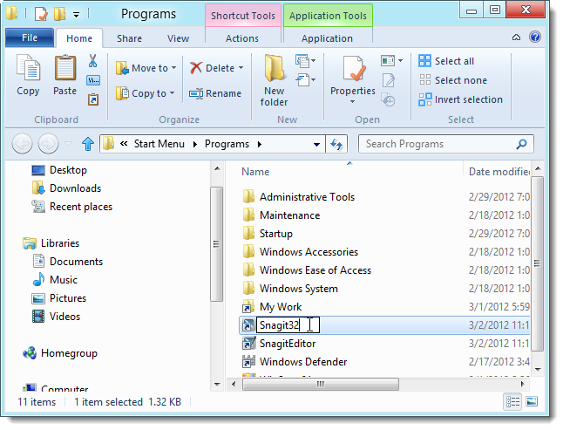The width and height of the screenshot is (563, 430).
Task: Click the Copy path icon in Clipboard
Action: coord(93,80)
